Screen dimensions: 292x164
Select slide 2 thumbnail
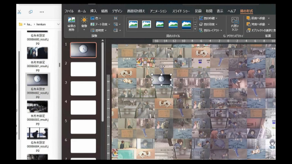(83, 69)
